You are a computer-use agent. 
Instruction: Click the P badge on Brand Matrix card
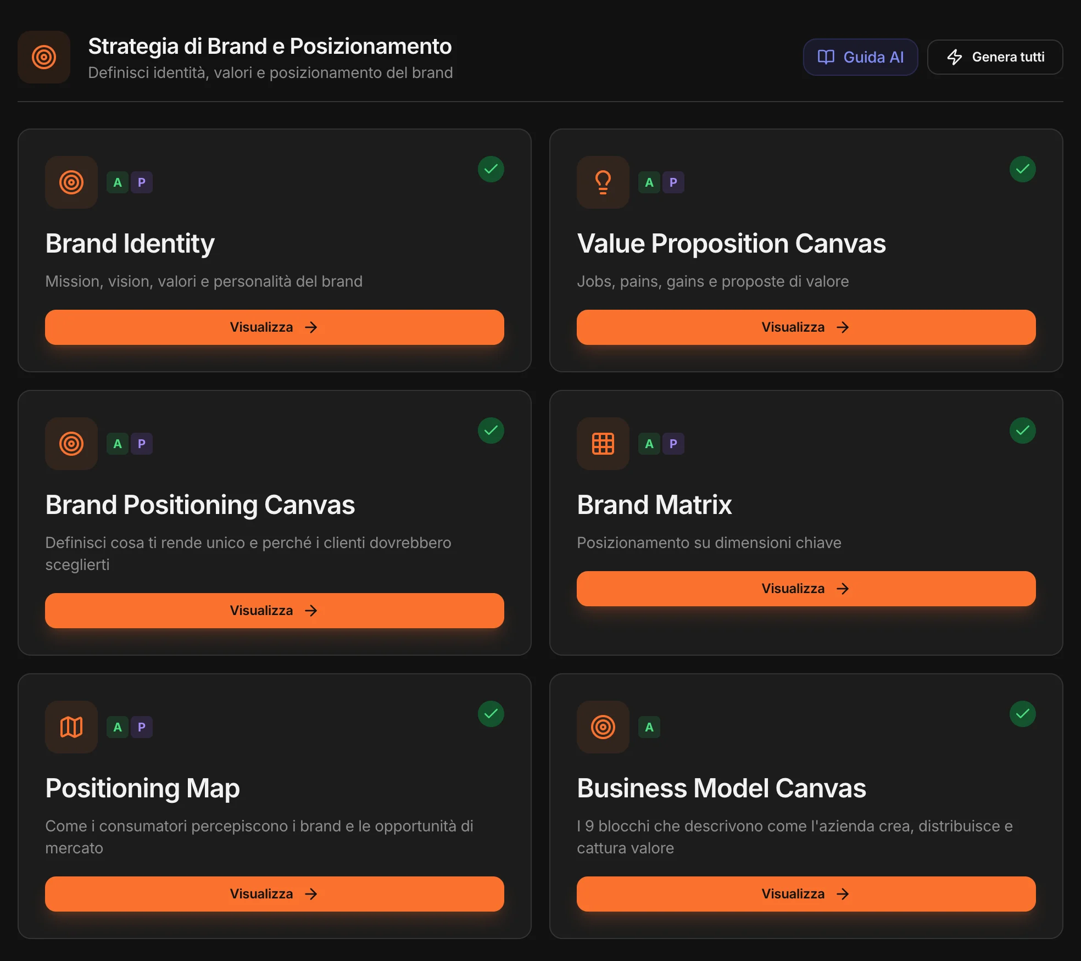tap(673, 444)
